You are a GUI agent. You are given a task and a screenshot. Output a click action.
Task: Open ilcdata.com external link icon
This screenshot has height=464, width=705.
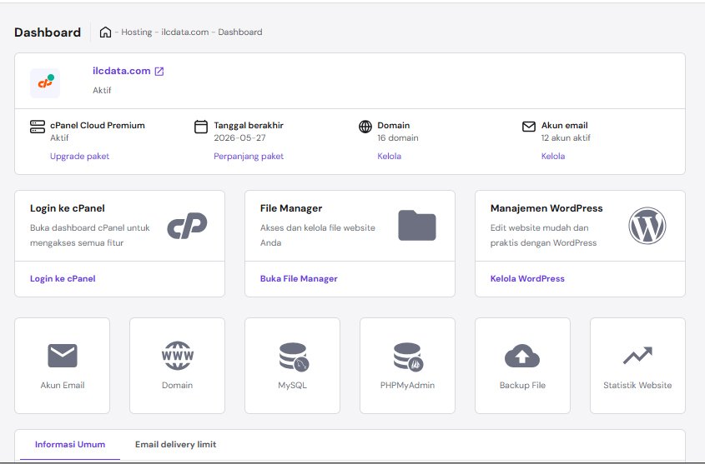(x=159, y=72)
